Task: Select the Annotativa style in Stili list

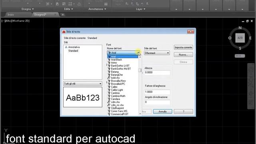Action: point(74,47)
